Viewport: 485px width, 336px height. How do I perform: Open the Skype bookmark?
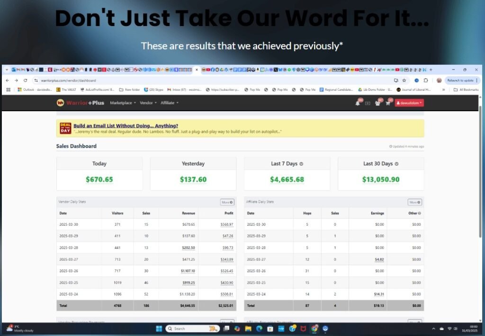[153, 89]
